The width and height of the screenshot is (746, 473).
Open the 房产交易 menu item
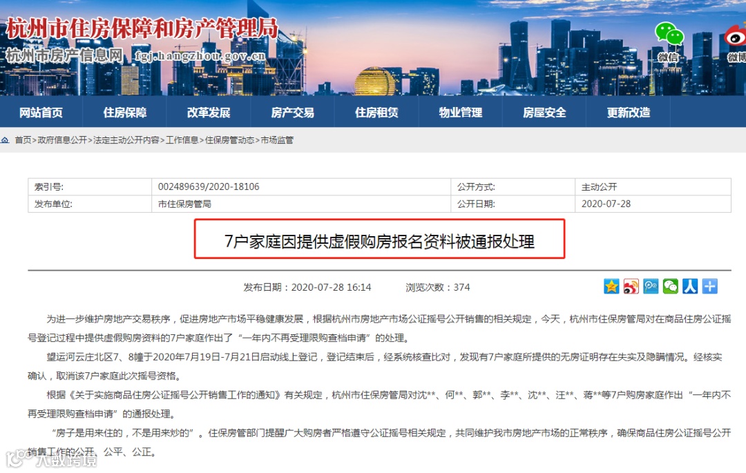click(292, 113)
